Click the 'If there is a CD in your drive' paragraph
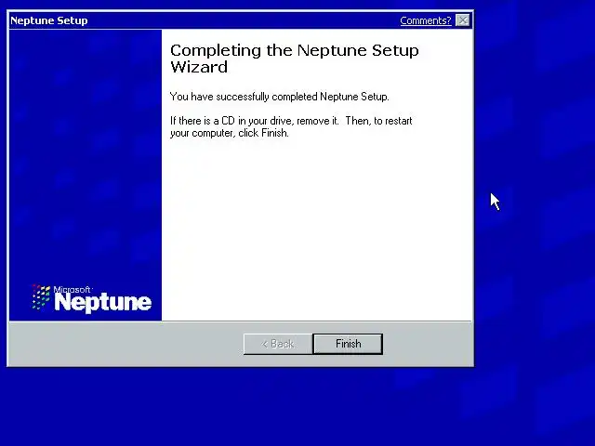Screen dimensions: 595x446 (291, 126)
